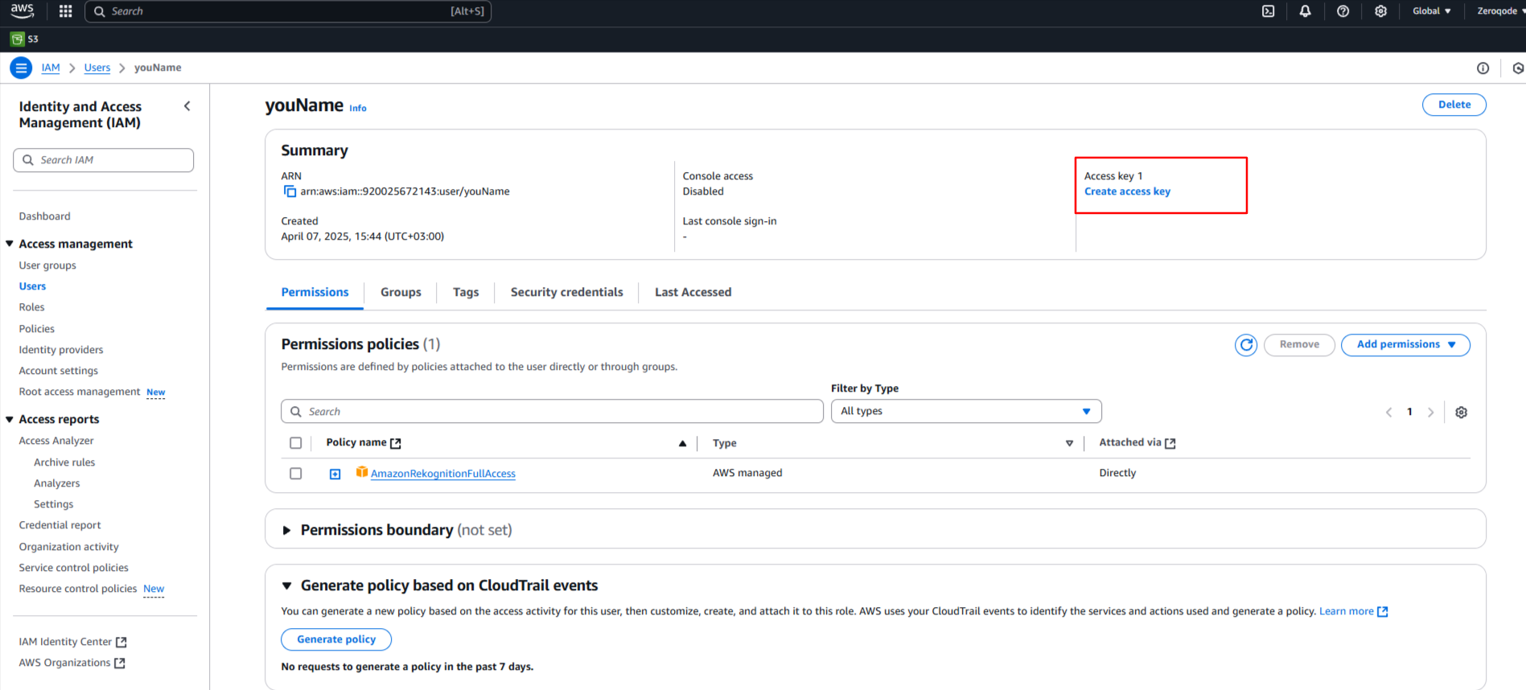The height and width of the screenshot is (690, 1526).
Task: Open the Add permissions dropdown
Action: click(1405, 345)
